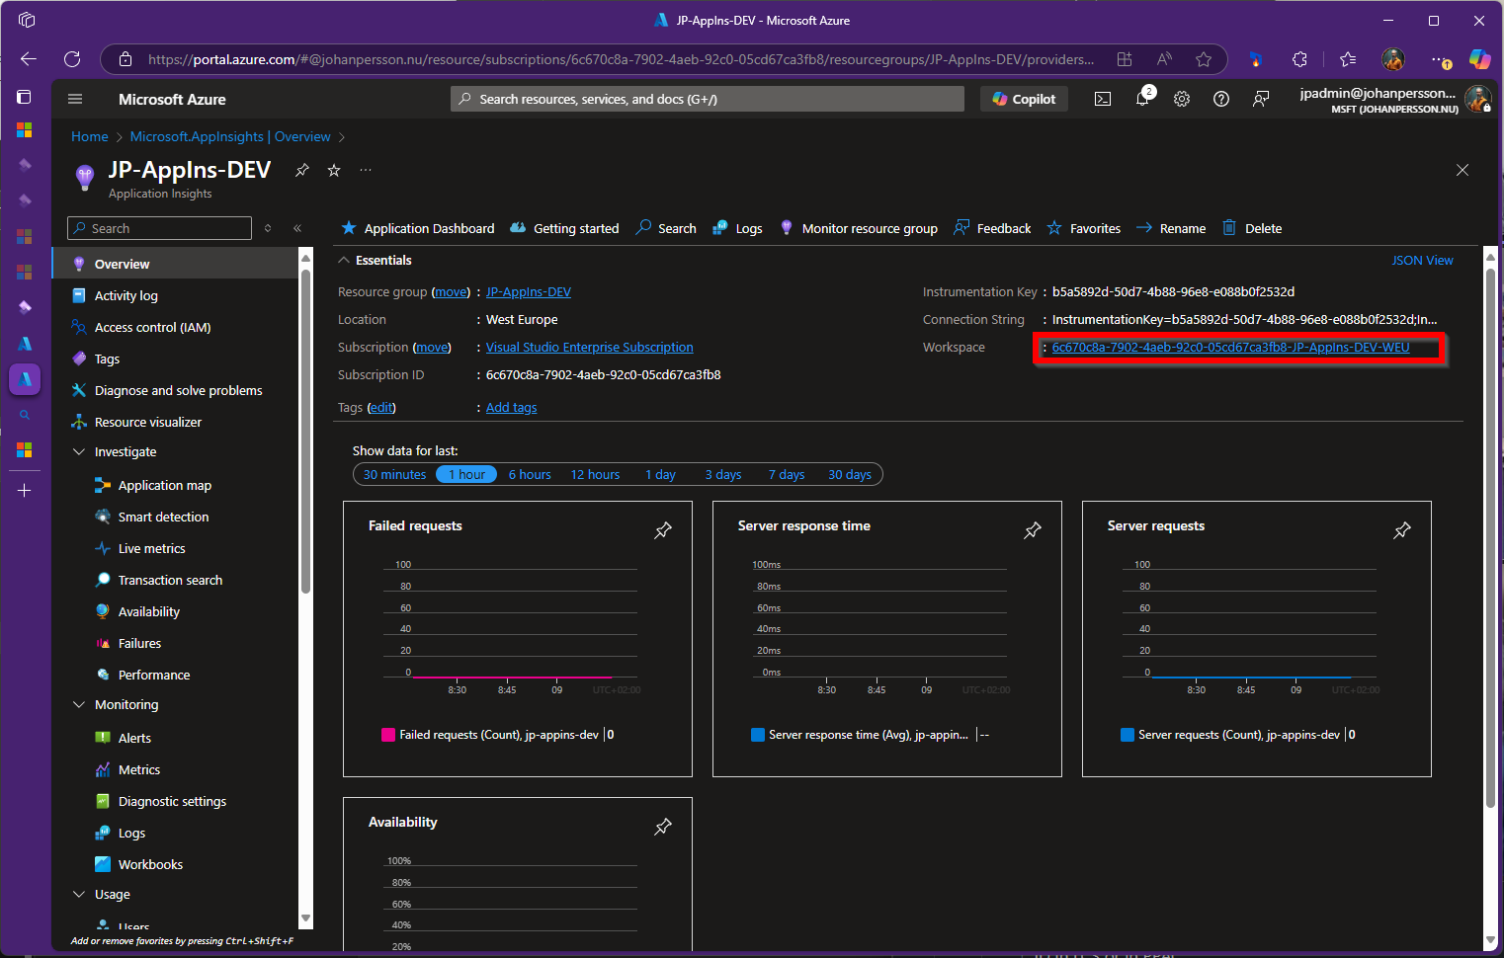Open Overview in resource menu
This screenshot has width=1504, height=958.
(x=175, y=264)
